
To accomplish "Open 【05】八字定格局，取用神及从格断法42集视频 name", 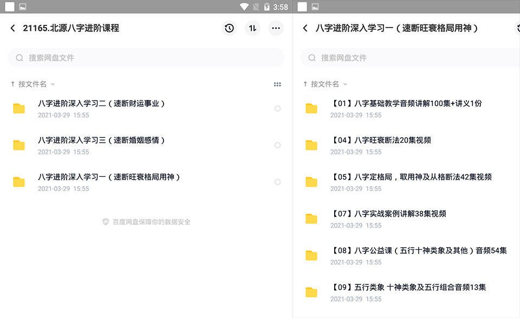I will point(411,177).
